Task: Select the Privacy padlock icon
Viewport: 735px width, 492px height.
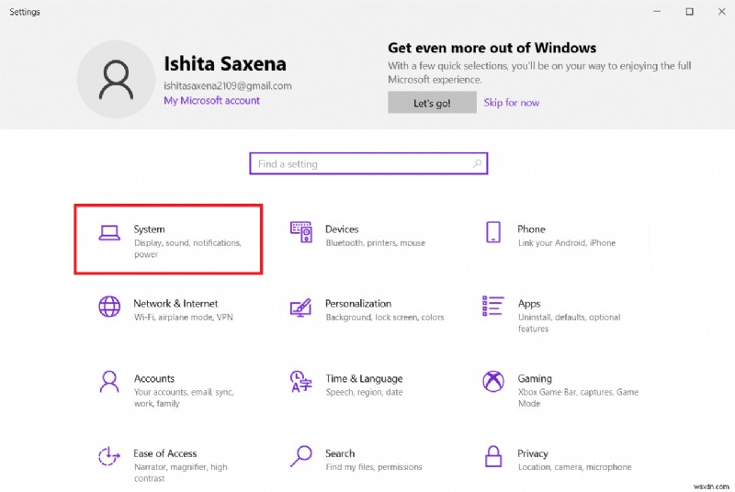Action: point(493,456)
